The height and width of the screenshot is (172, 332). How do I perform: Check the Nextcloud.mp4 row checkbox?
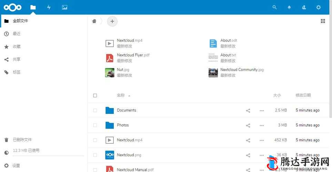coord(95,140)
